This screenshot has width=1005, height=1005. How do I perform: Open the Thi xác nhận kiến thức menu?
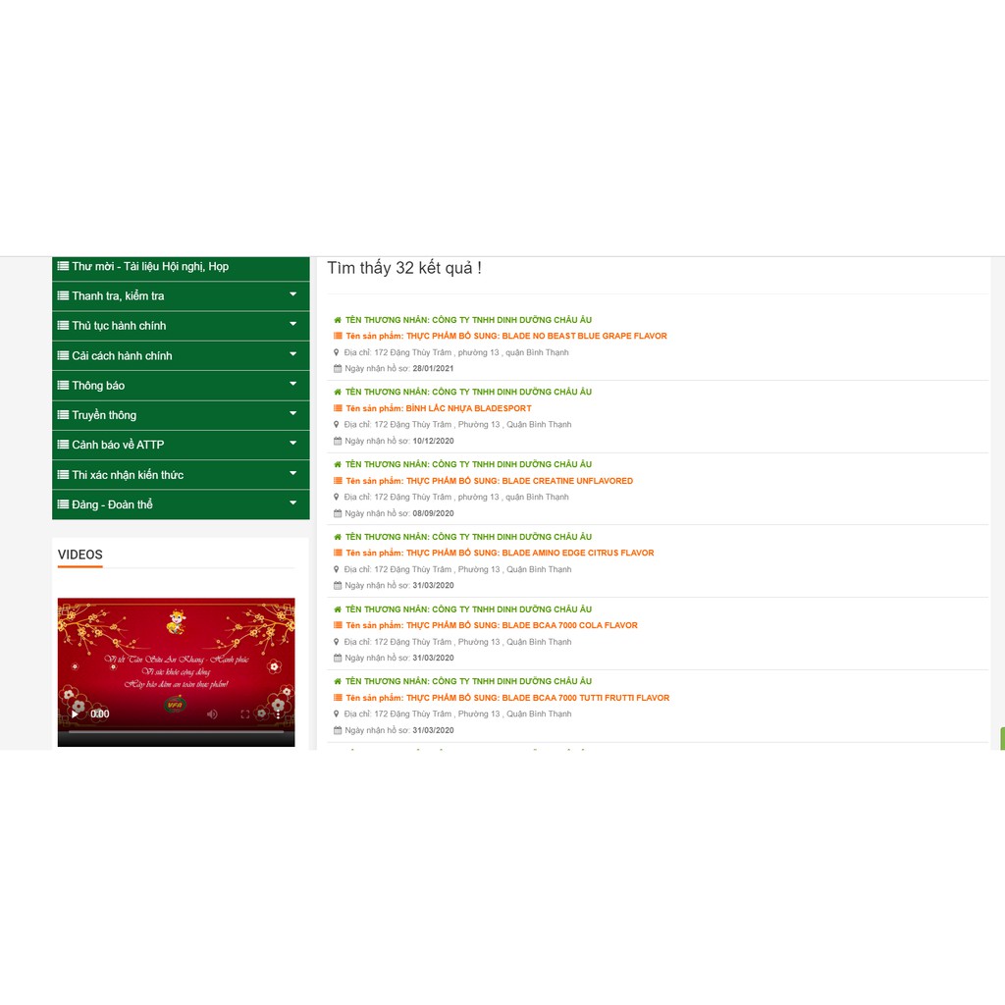tap(181, 475)
